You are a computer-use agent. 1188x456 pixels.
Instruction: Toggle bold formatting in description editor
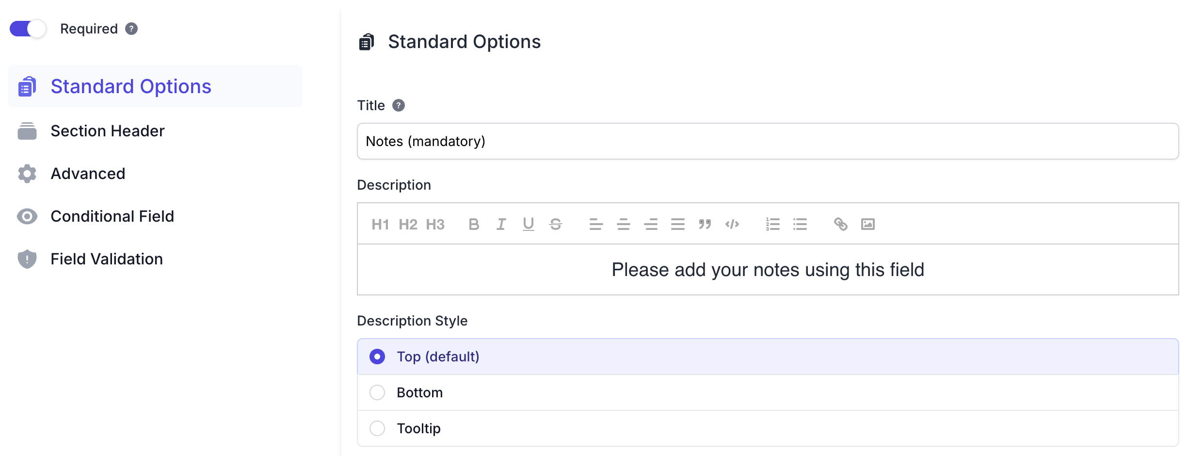click(474, 224)
